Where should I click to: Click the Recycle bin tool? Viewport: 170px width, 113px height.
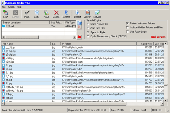point(97,14)
